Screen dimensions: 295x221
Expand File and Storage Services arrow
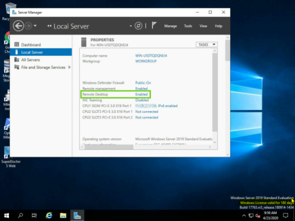[70, 67]
